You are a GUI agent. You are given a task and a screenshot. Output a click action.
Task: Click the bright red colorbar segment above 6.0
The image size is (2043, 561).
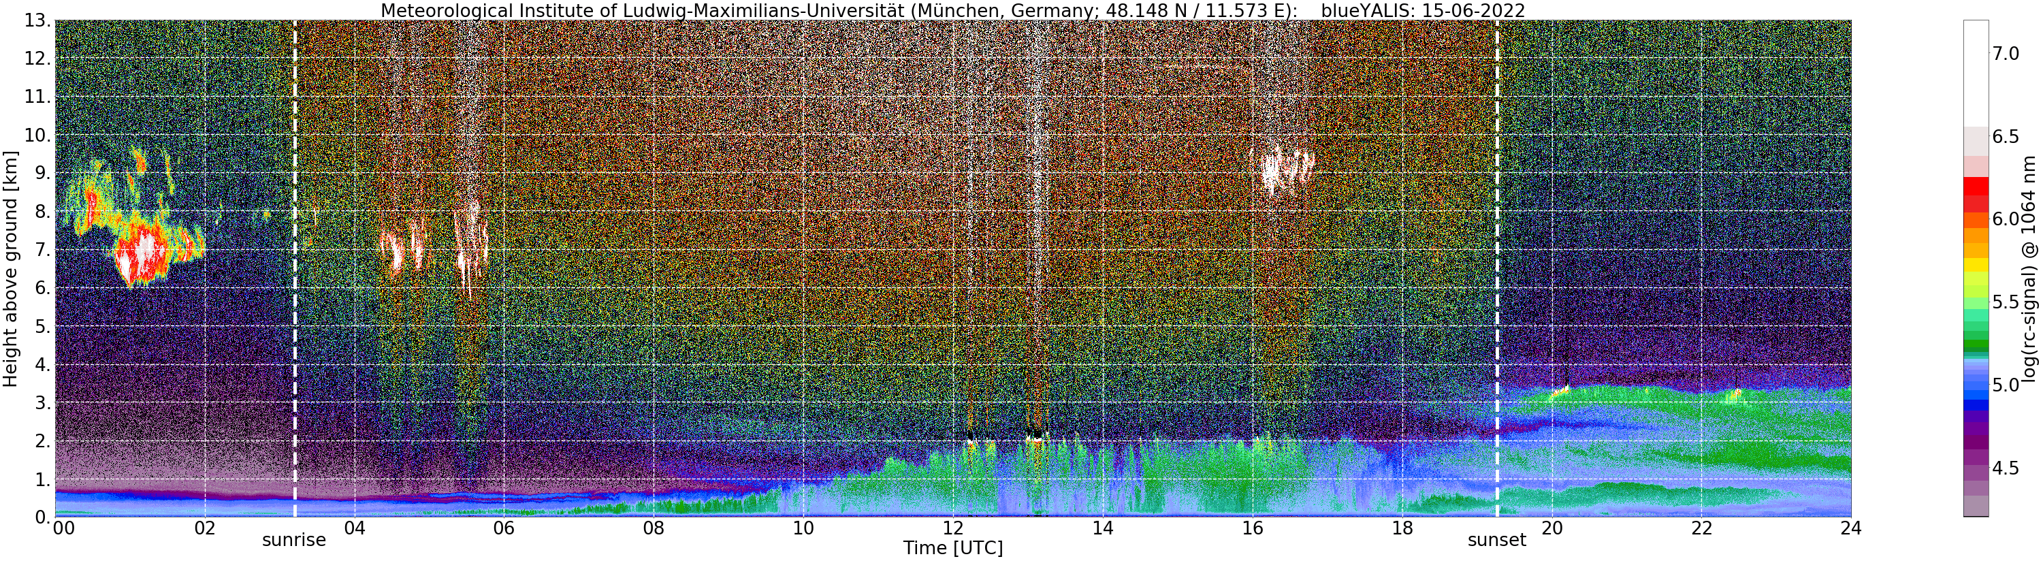tap(1976, 185)
